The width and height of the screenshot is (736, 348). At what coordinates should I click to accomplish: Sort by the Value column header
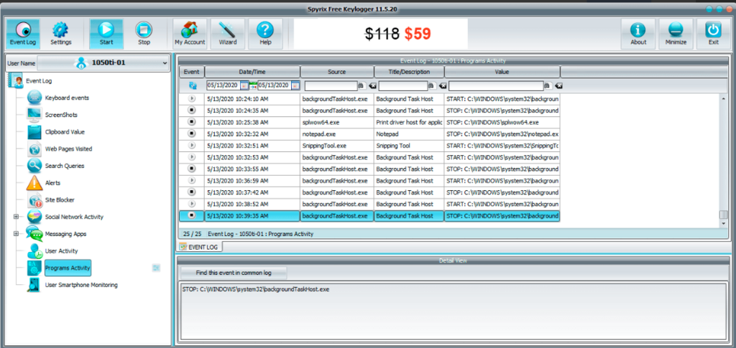pyautogui.click(x=502, y=72)
